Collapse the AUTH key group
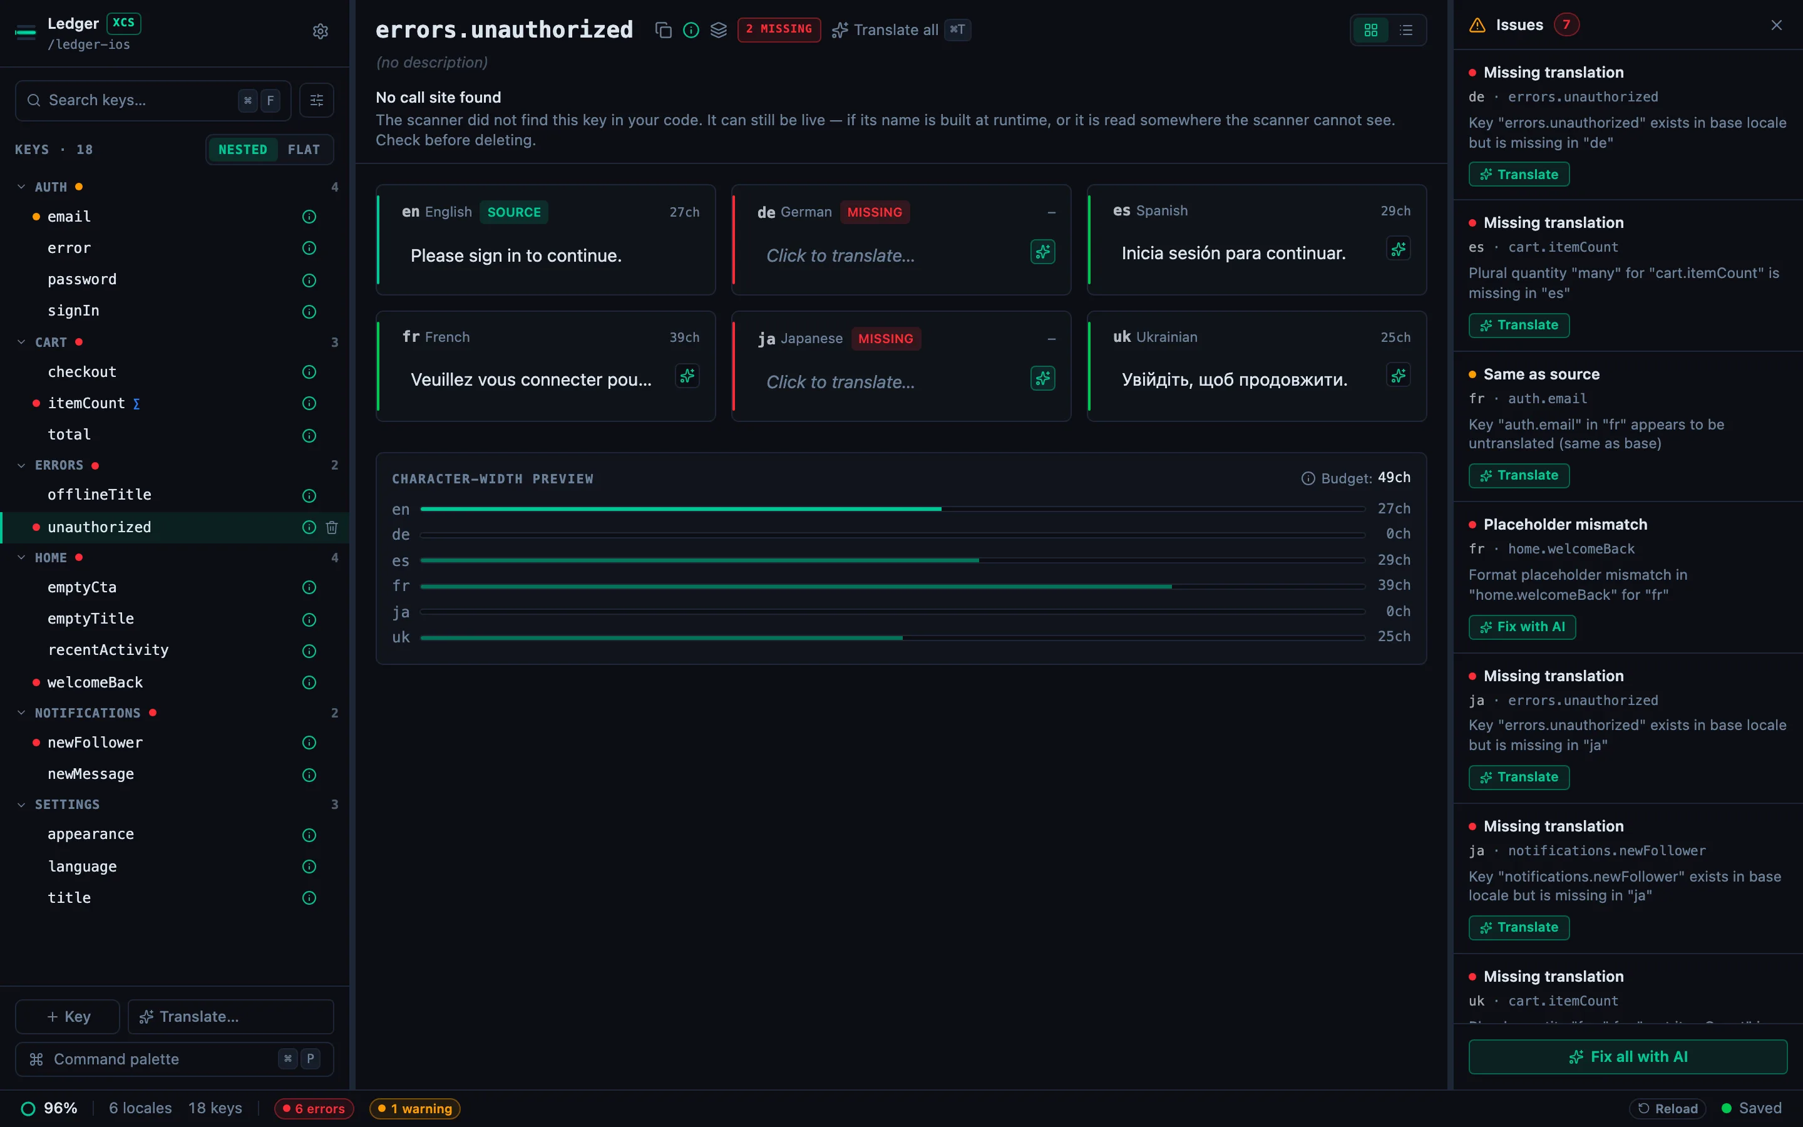 pos(22,187)
